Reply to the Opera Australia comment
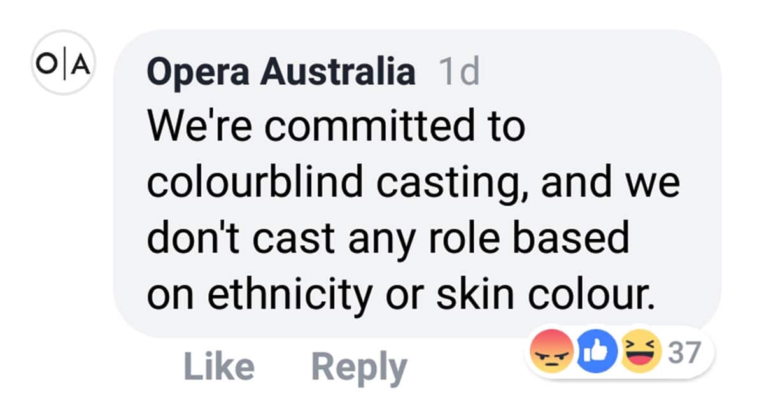This screenshot has height=398, width=764. [358, 367]
